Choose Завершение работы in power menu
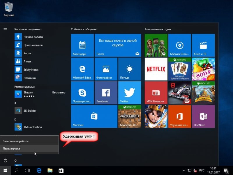This screenshot has width=233, height=175. (x=29, y=141)
